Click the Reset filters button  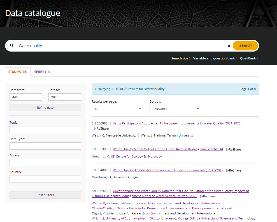(x=45, y=195)
